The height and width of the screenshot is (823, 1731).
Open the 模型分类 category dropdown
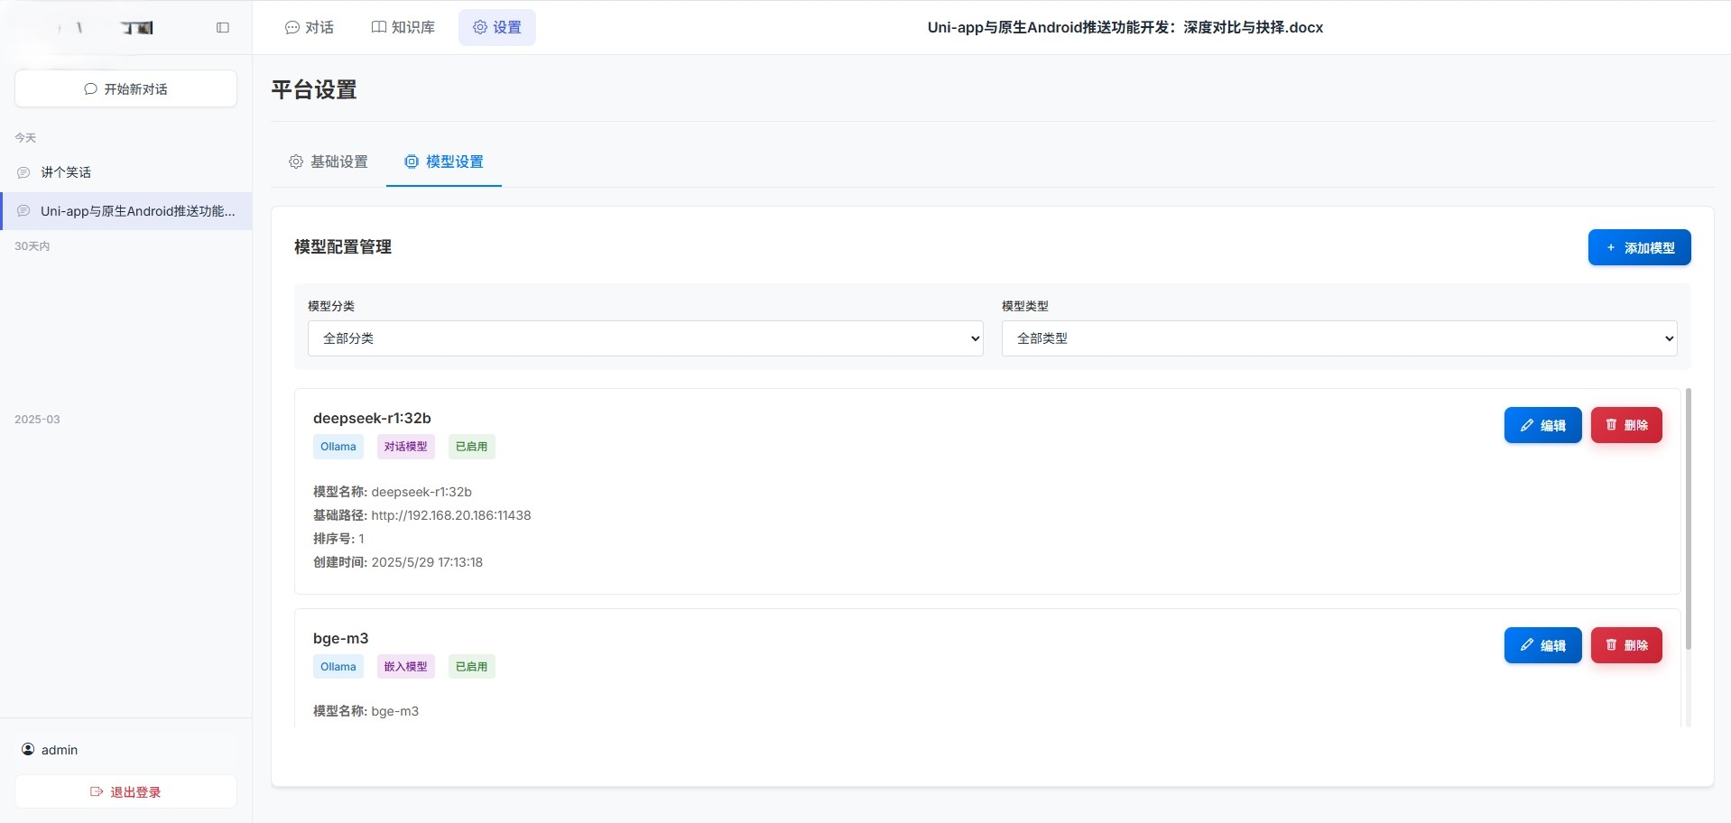(x=644, y=338)
